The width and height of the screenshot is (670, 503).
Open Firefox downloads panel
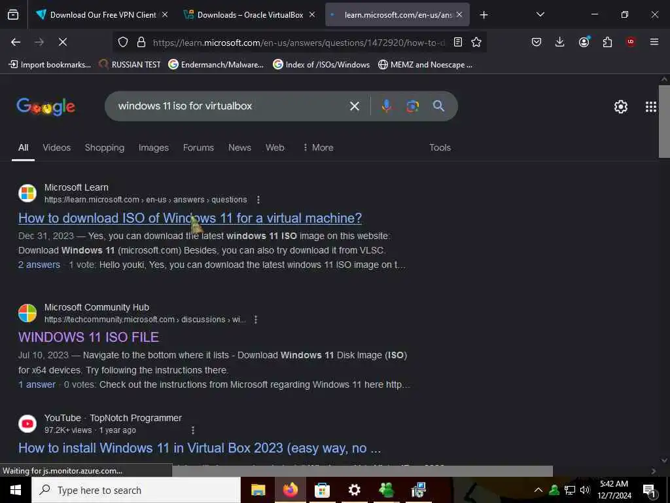point(560,42)
